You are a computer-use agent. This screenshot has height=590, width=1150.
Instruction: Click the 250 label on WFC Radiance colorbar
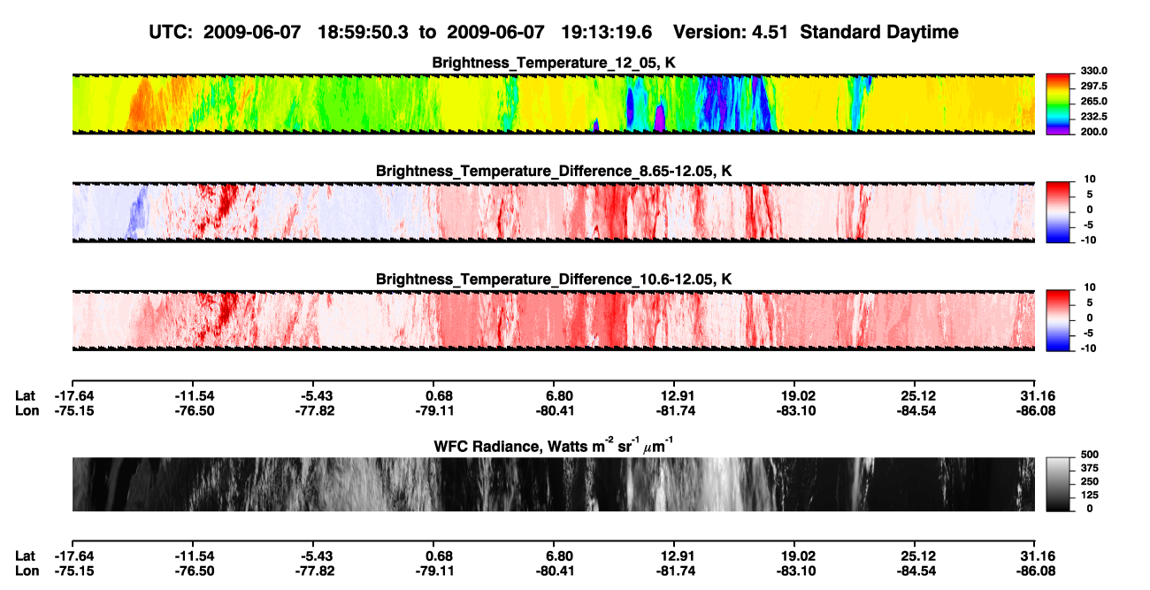pyautogui.click(x=1090, y=481)
